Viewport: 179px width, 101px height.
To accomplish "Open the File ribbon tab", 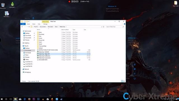I will 23,24.
